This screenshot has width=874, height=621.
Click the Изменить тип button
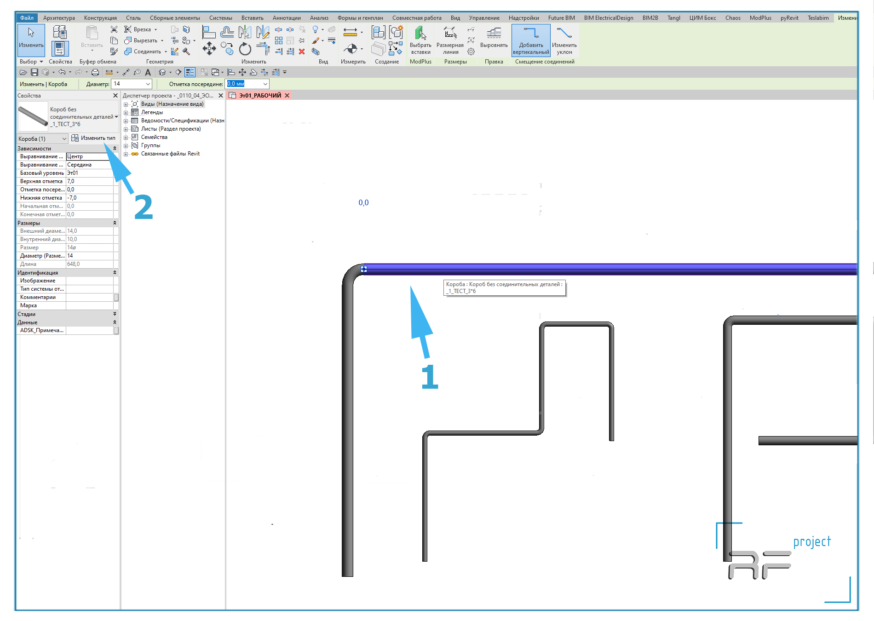point(93,138)
